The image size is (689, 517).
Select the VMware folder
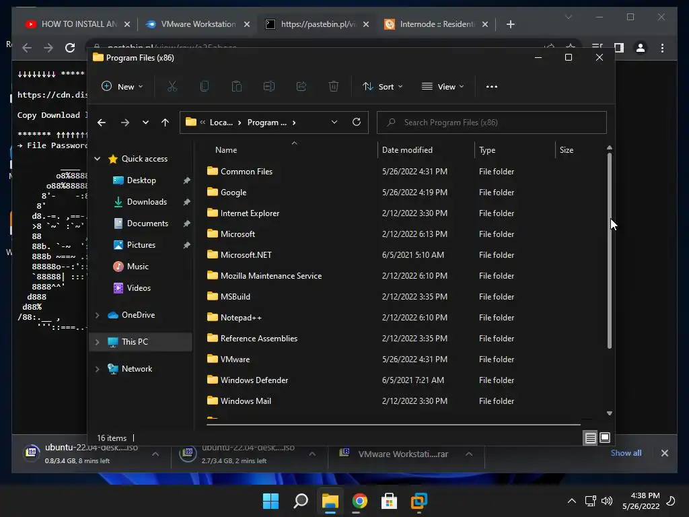pos(235,359)
